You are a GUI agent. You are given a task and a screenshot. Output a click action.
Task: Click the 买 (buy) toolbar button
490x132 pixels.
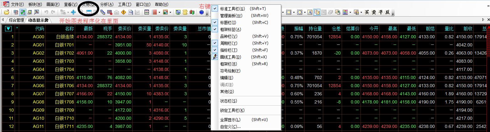(367, 12)
